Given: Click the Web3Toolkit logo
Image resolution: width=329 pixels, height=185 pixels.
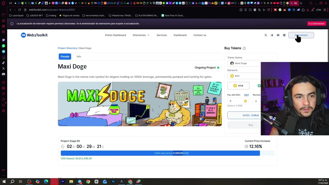Looking at the screenshot, I should pos(34,35).
